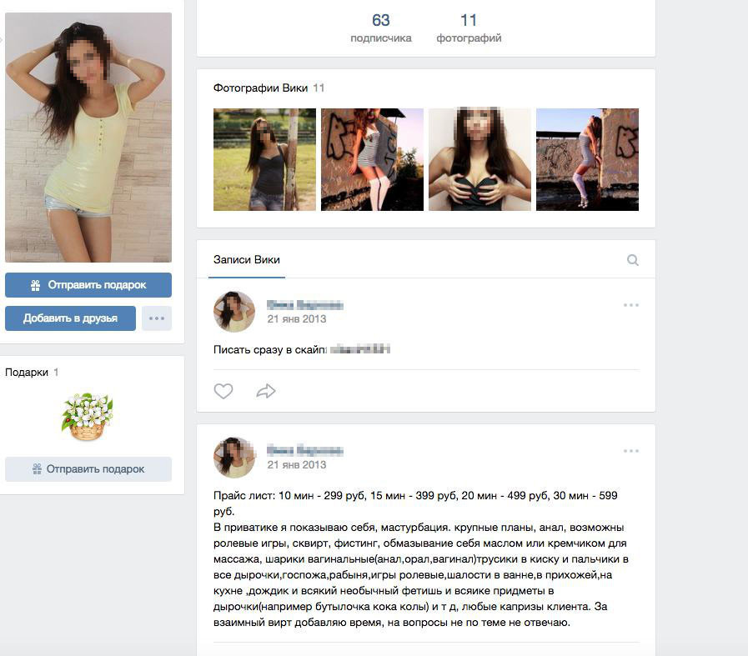Click the flower basket gift icon
The height and width of the screenshot is (656, 748).
tap(88, 416)
